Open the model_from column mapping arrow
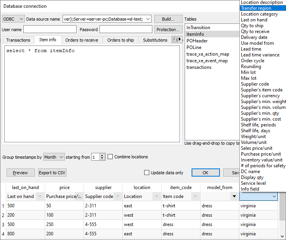This screenshot has height=240, width=286. tap(234, 196)
